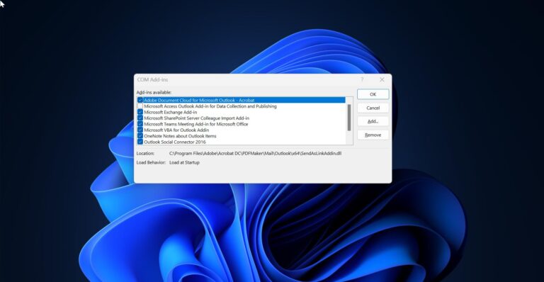Click the SendAsLinkAddin.dll location path text
This screenshot has height=282, width=544.
[x=255, y=153]
